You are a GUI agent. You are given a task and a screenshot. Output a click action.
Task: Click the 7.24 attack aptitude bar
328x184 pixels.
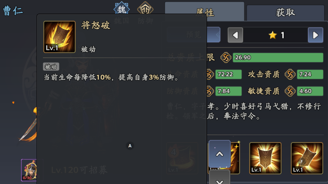pos(310,74)
